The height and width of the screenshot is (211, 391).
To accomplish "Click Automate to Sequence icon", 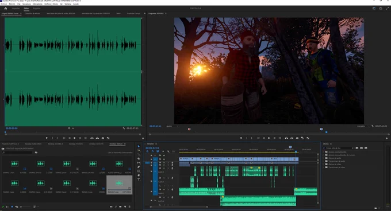I will click(111, 206).
